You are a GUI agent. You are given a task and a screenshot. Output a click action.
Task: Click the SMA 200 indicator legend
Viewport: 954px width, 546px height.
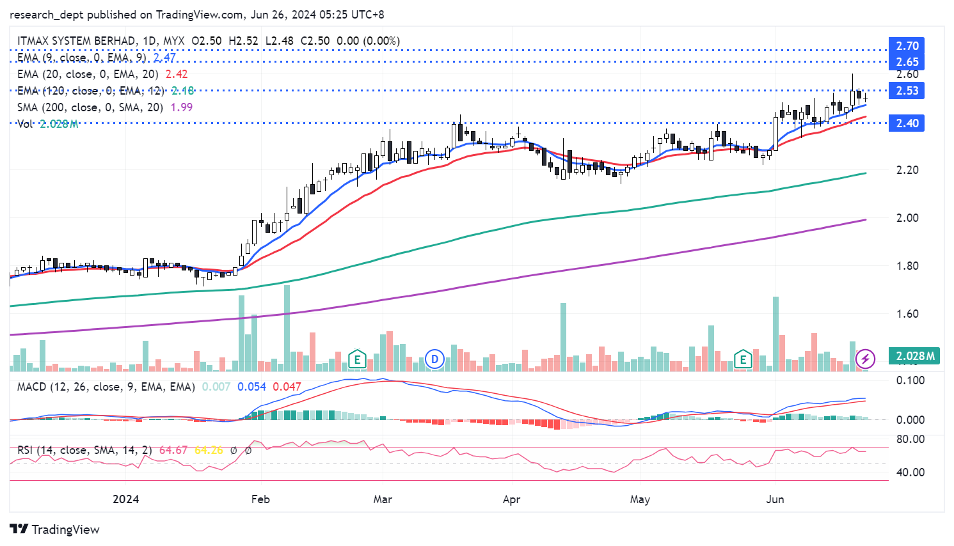coord(90,107)
